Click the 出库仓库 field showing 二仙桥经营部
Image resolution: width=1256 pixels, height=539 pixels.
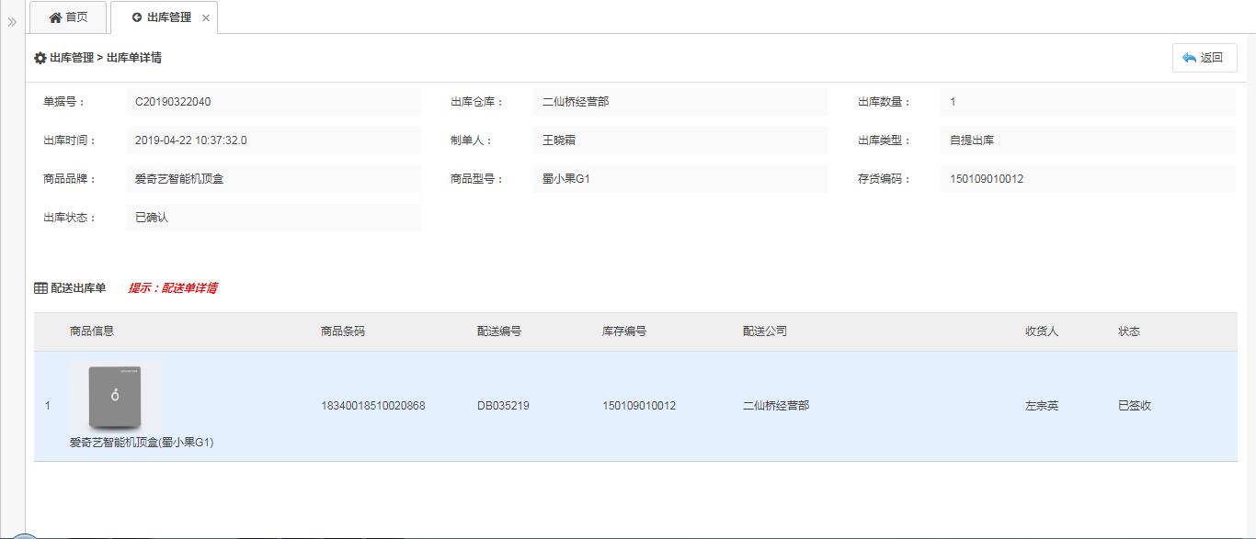pos(679,102)
